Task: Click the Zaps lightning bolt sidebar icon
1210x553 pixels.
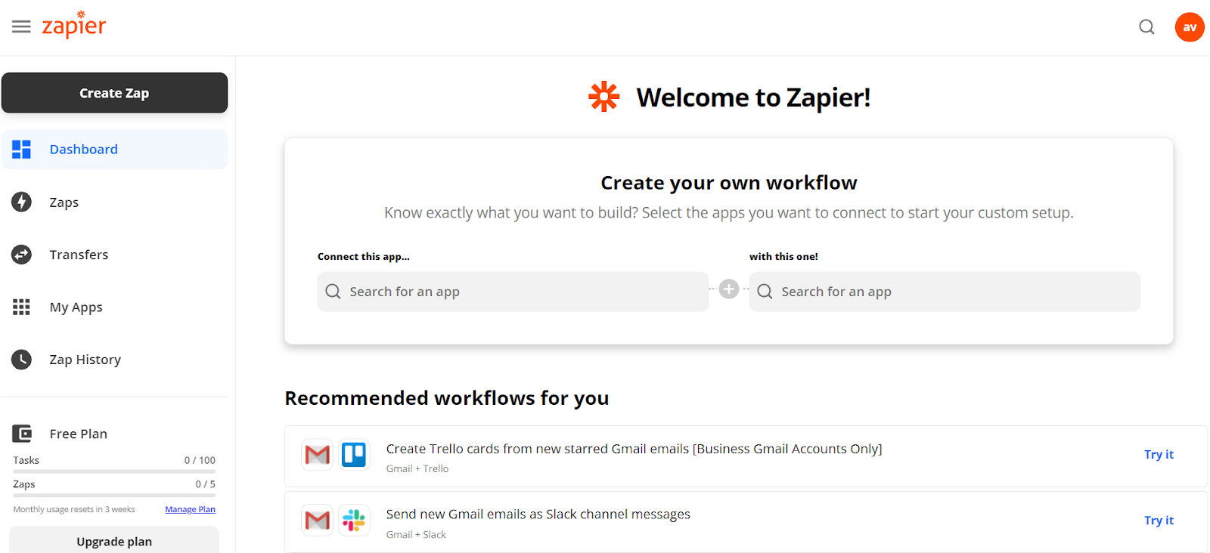Action: [x=21, y=202]
